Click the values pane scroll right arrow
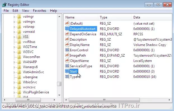The width and height of the screenshot is (174, 111). [170, 100]
